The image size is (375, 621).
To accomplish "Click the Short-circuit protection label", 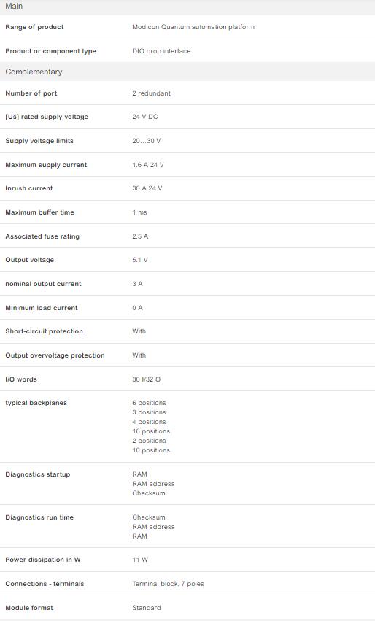I will (x=44, y=331).
